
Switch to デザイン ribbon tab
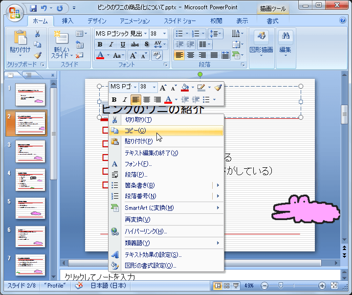(x=97, y=21)
